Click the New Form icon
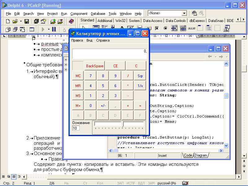 tap(32, 29)
